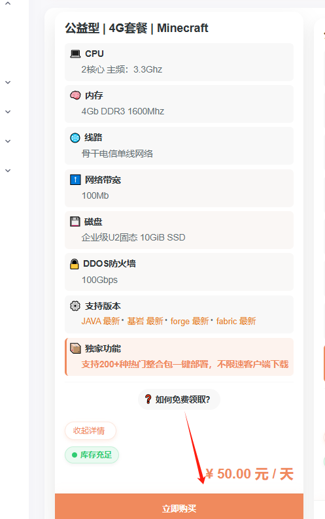Click the CPU laptop icon
The height and width of the screenshot is (519, 325).
75,54
